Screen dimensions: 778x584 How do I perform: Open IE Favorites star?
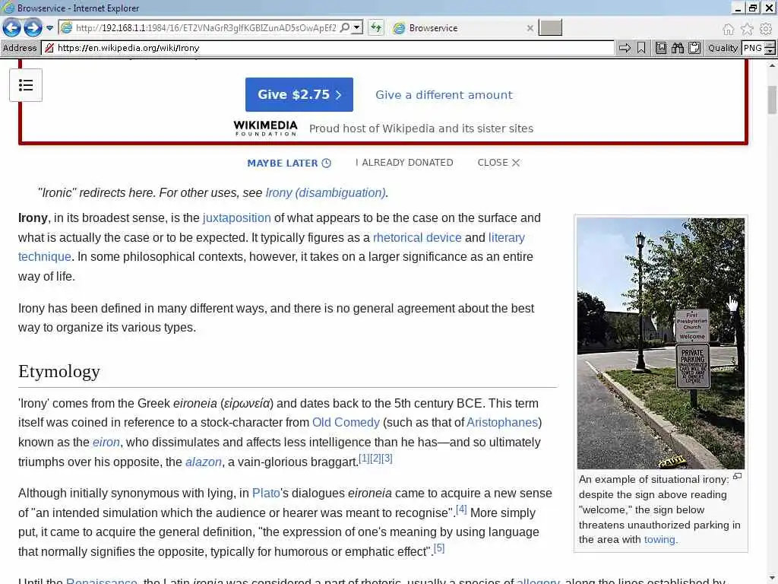point(747,30)
